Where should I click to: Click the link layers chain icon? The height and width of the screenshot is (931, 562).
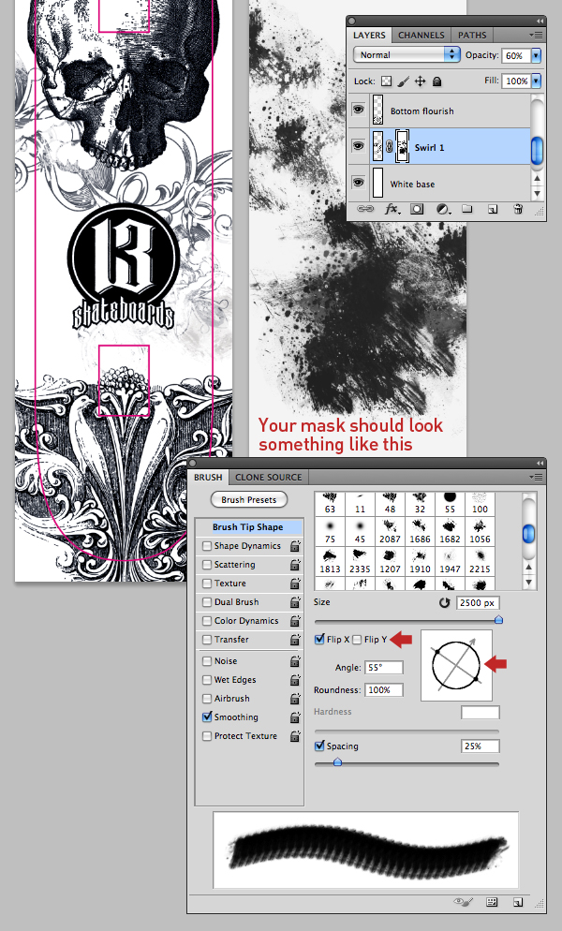tap(364, 209)
